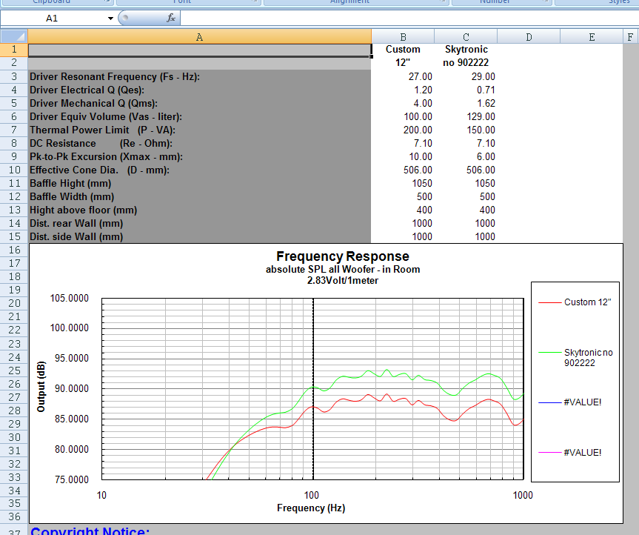639x535 pixels.
Task: Select row 10 header
Action: [14, 170]
